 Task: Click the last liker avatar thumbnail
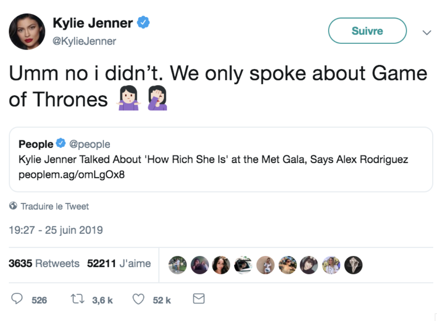(x=353, y=265)
